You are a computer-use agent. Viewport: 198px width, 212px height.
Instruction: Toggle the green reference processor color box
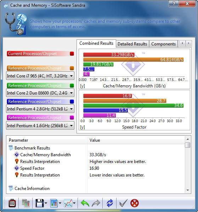72,86
